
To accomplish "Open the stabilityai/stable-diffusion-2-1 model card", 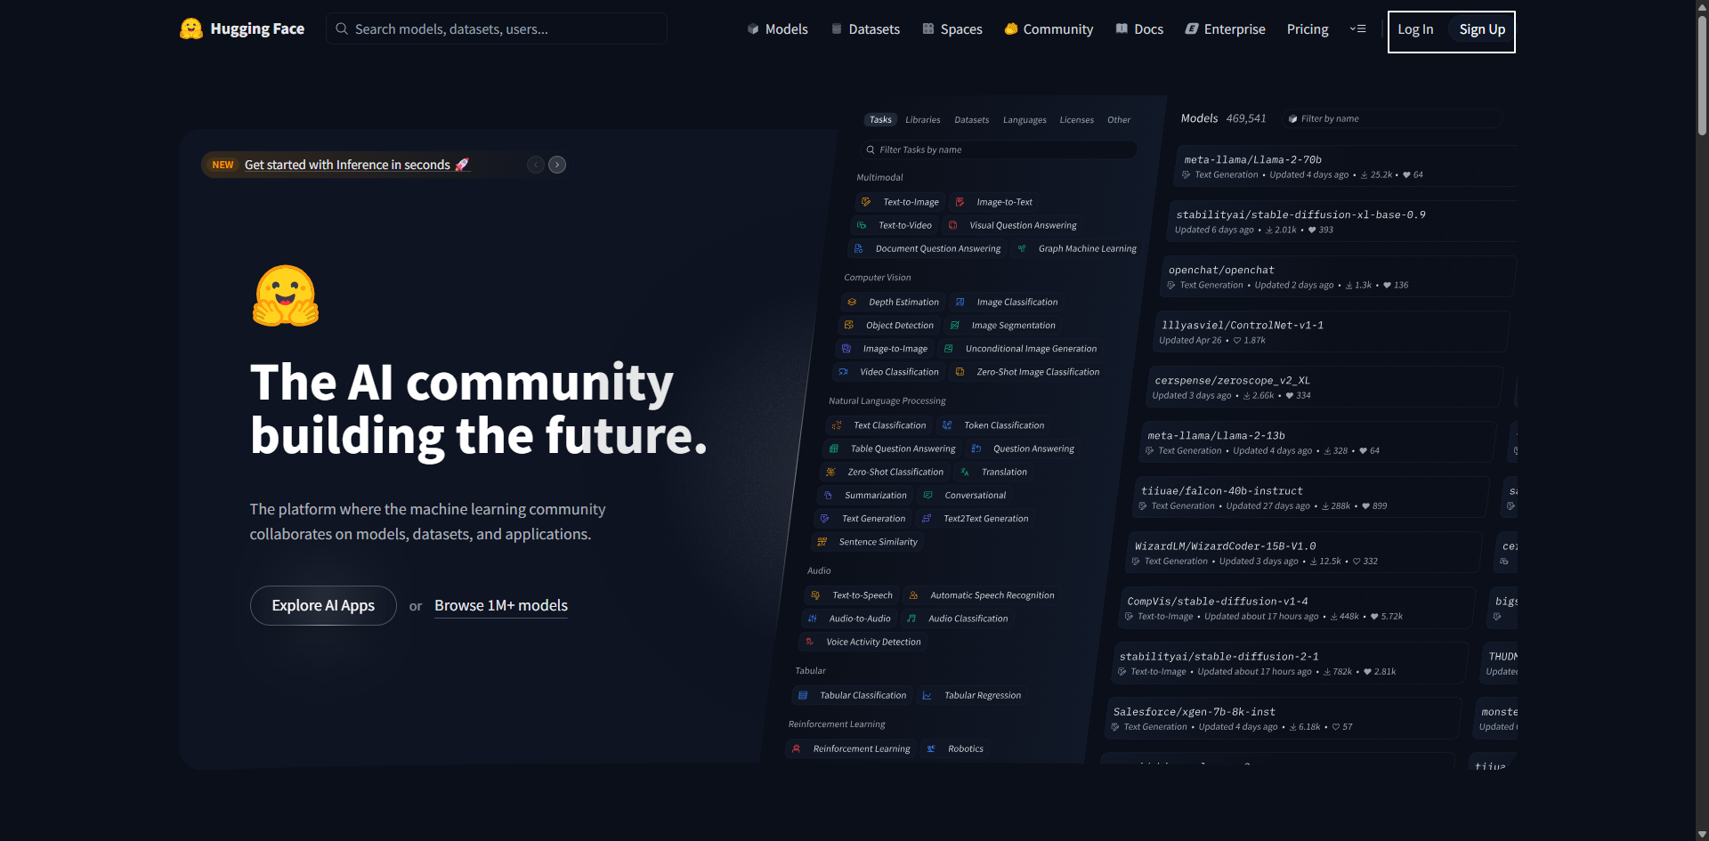I will tap(1292, 663).
